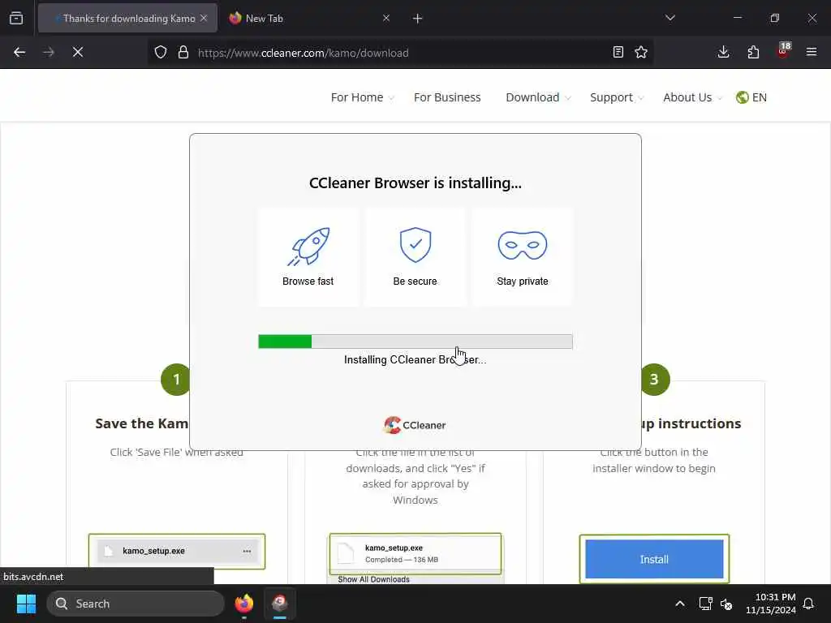831x623 pixels.
Task: Switch to the New Tab tab
Action: [x=308, y=18]
